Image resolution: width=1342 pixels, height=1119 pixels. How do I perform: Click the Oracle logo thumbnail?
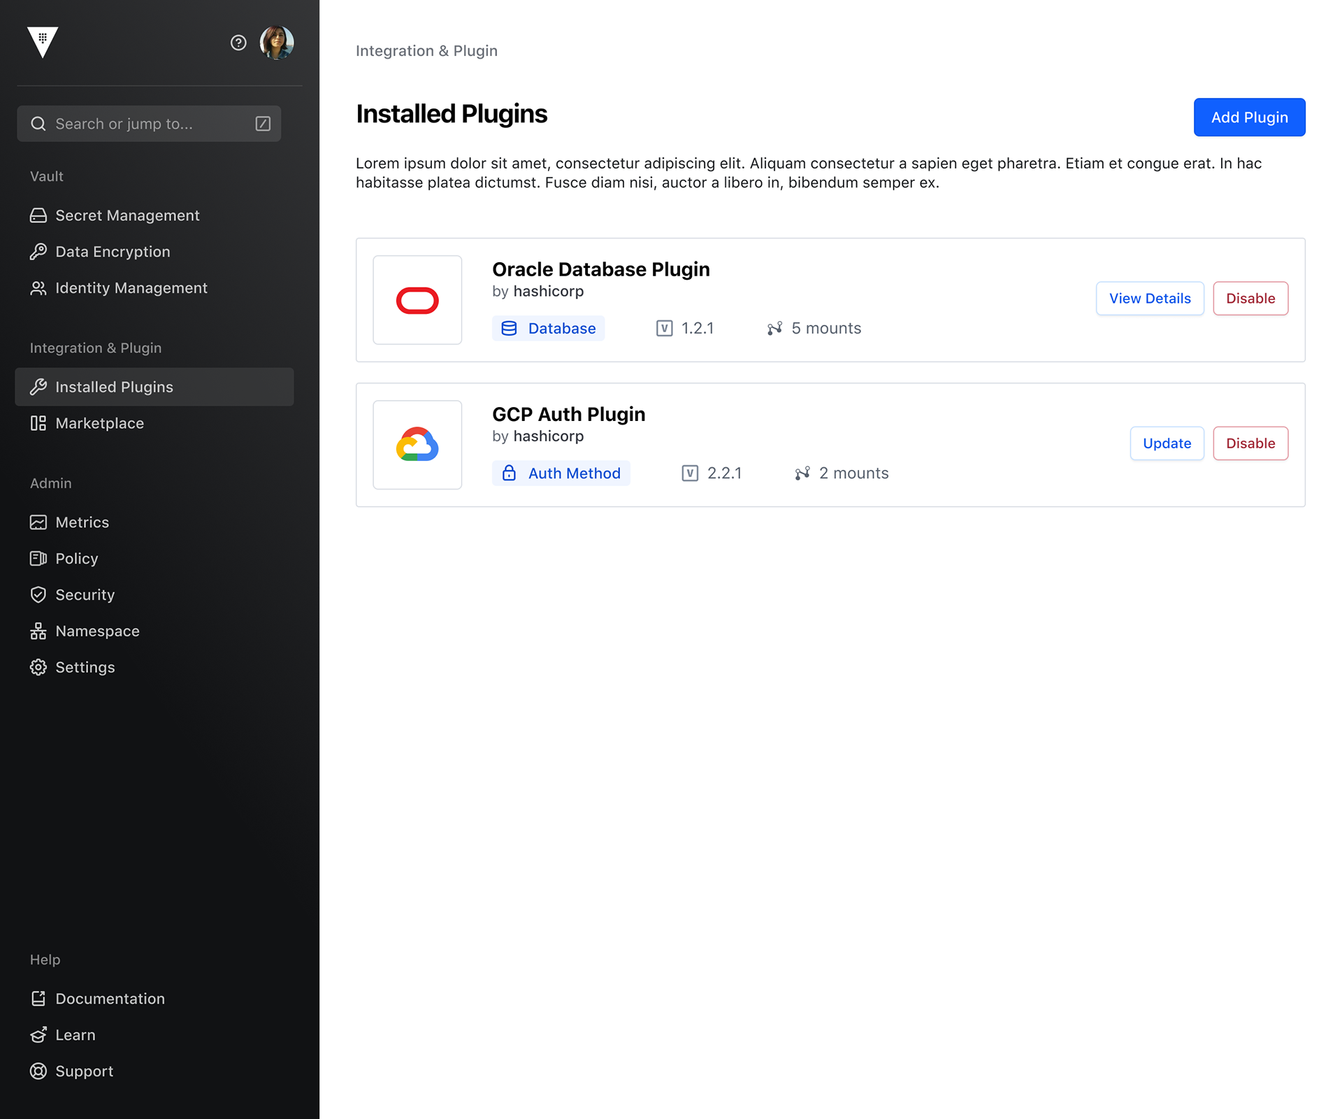tap(417, 300)
